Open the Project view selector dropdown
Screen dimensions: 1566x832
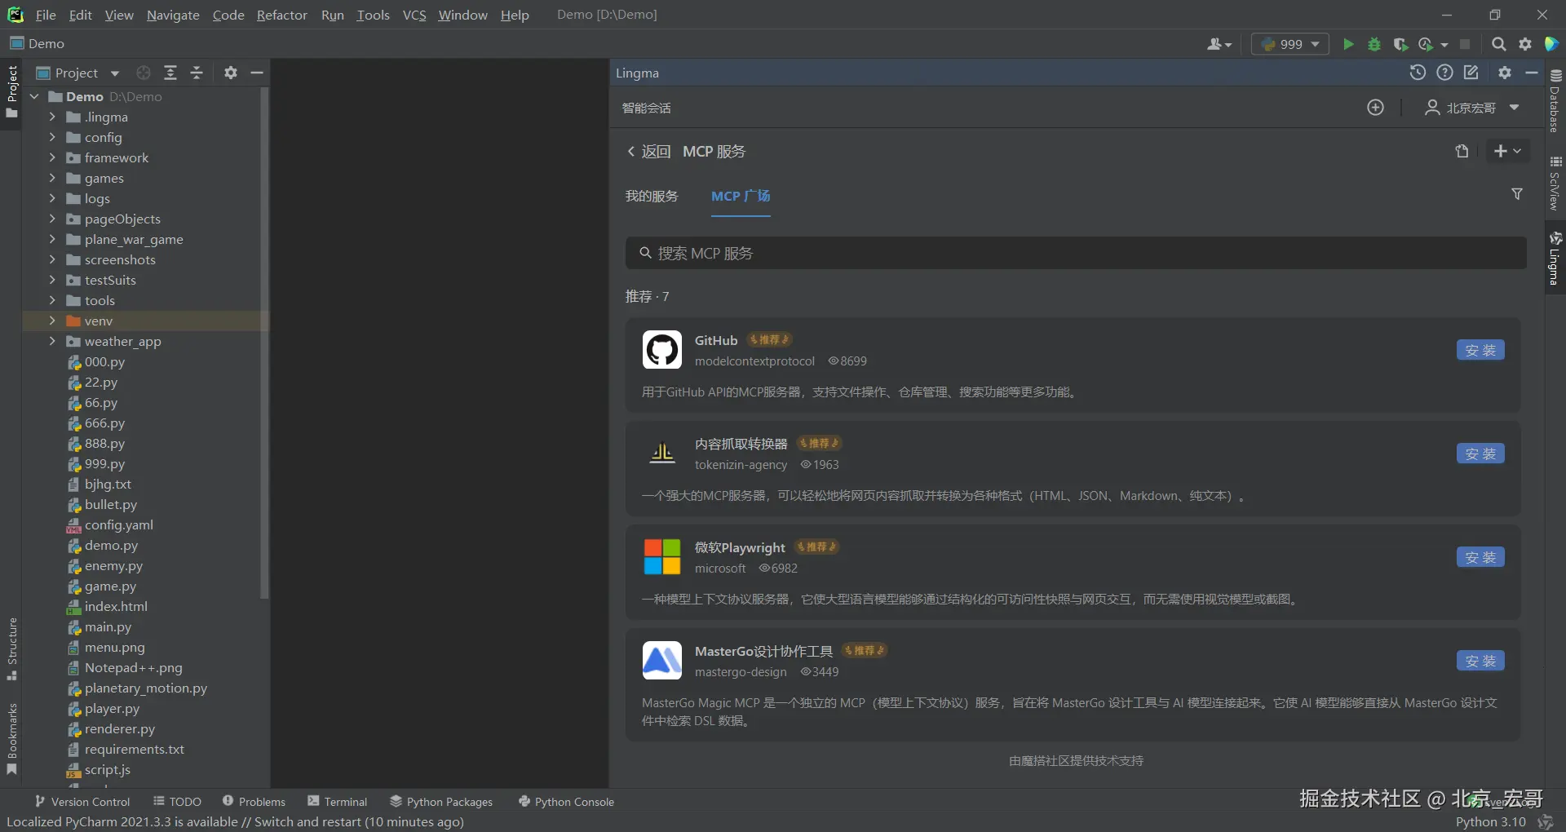pos(78,73)
